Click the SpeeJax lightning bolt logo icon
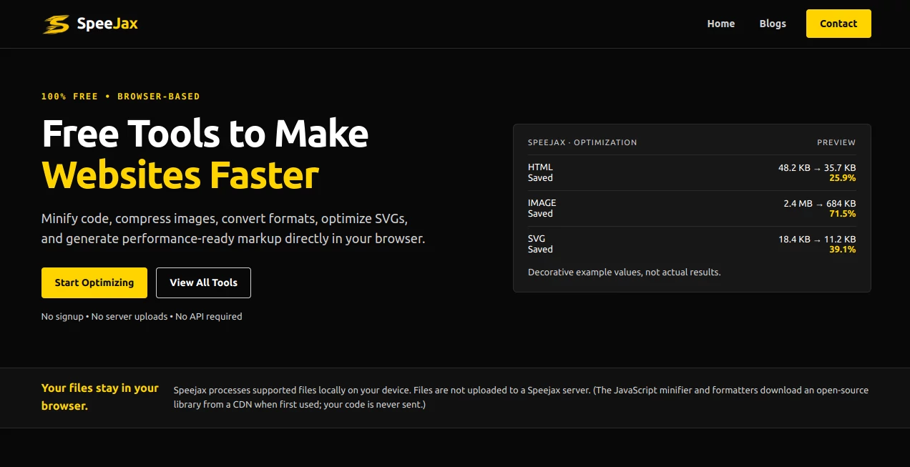This screenshot has height=467, width=910. click(56, 24)
